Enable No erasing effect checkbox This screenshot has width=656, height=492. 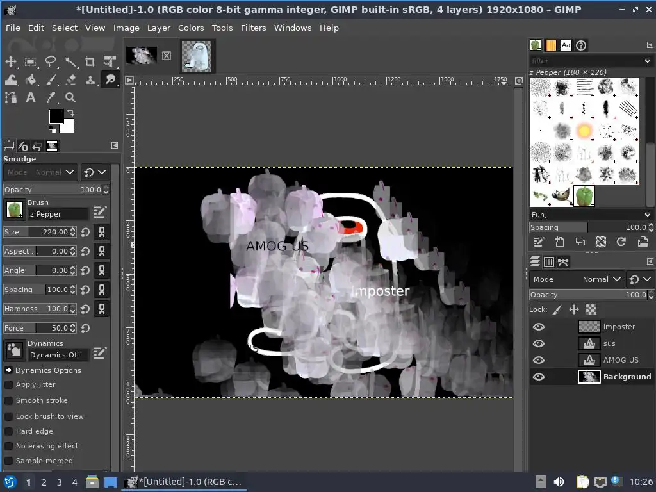(x=8, y=446)
